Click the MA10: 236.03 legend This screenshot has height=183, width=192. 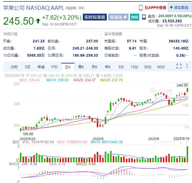tap(58, 80)
